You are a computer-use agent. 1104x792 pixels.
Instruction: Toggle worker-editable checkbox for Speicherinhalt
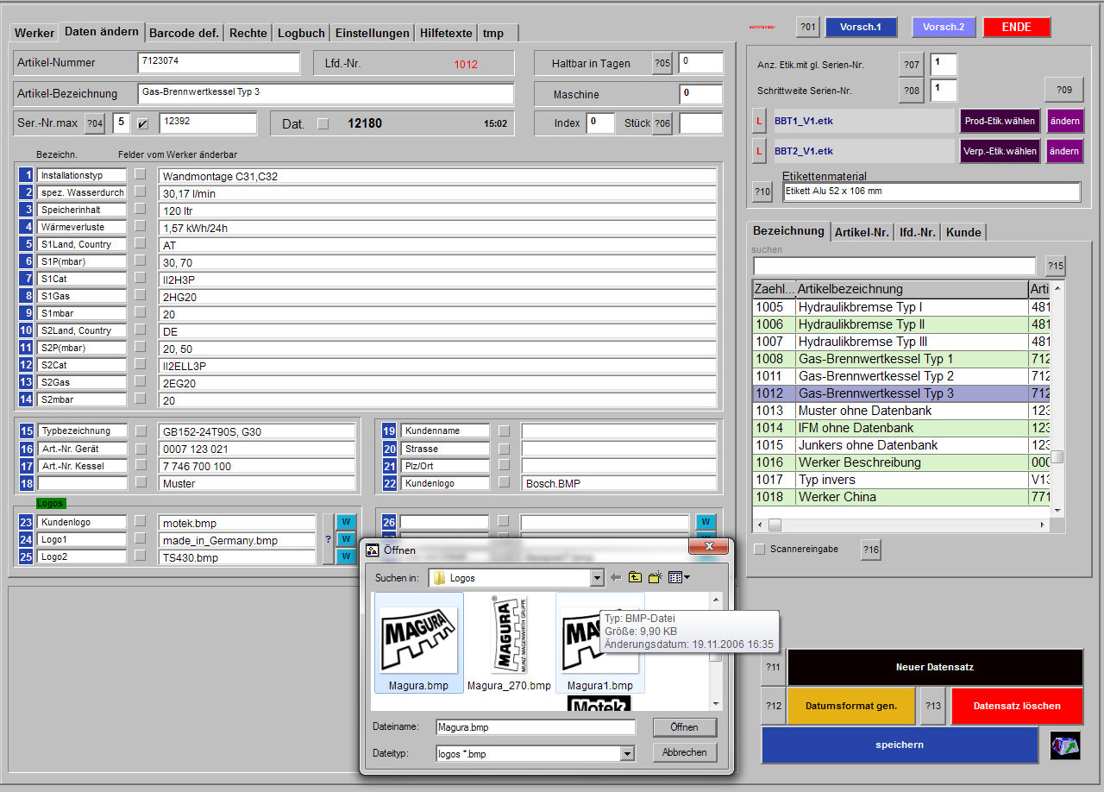click(x=141, y=210)
